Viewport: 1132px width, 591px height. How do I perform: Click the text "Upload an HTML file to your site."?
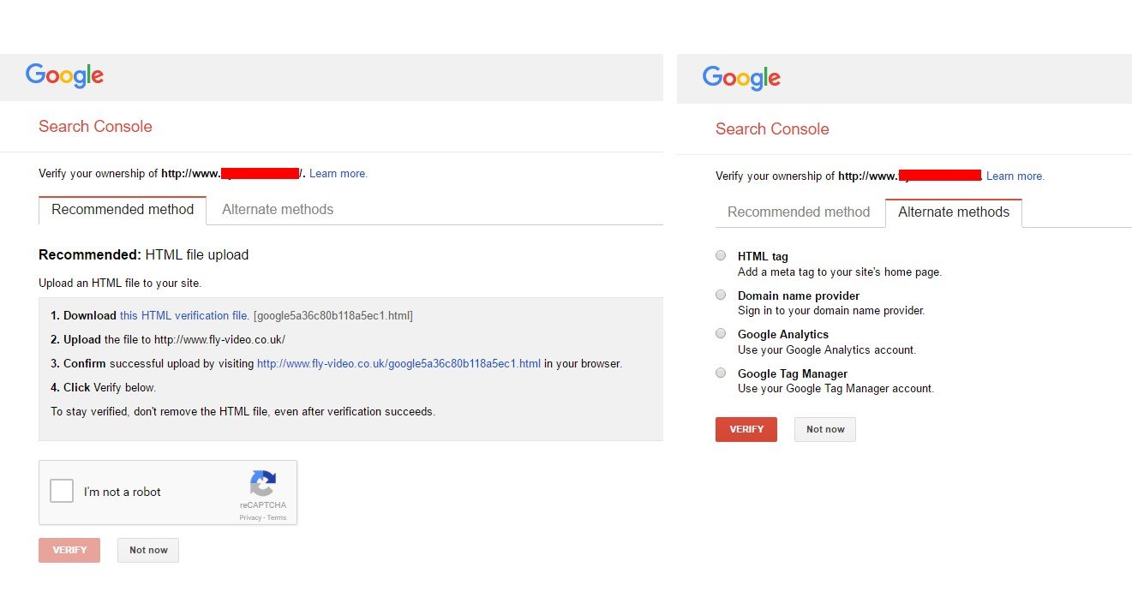pyautogui.click(x=120, y=283)
